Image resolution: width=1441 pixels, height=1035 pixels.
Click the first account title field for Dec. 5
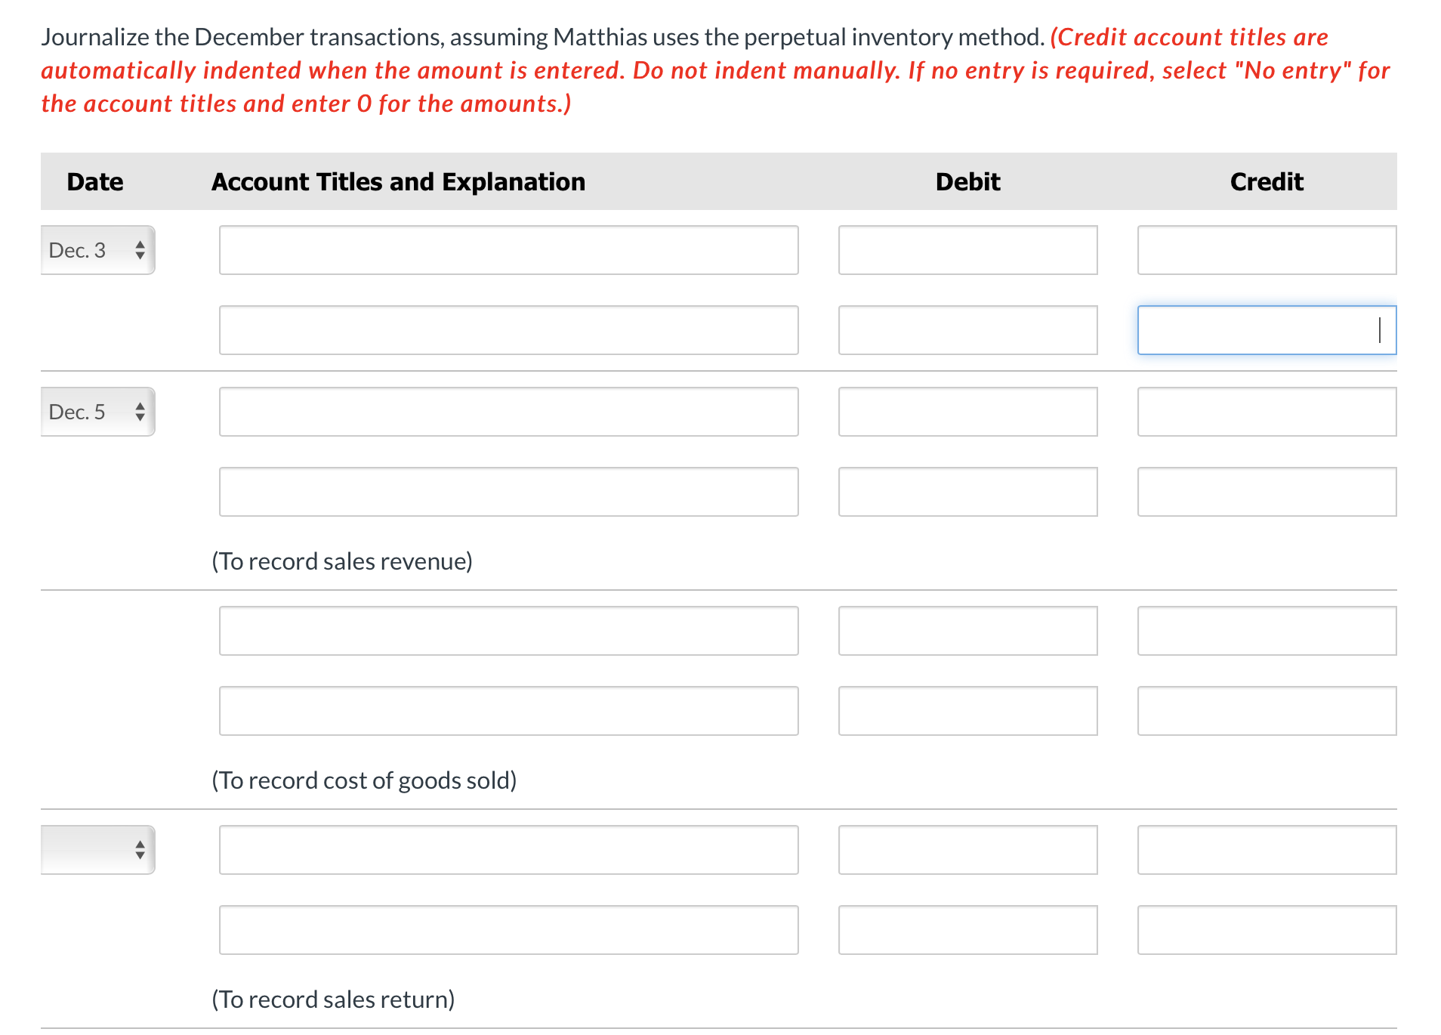(508, 412)
